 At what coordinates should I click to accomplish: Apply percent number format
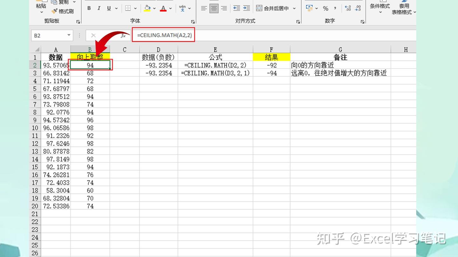click(x=326, y=9)
